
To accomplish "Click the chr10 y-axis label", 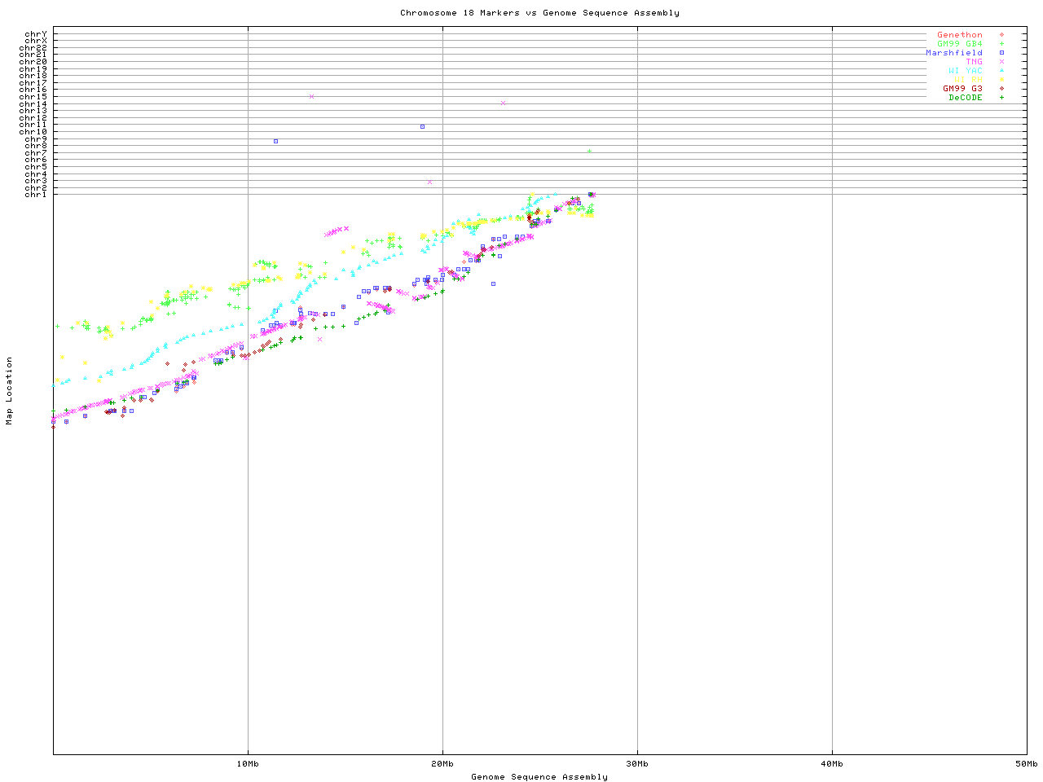I will click(x=33, y=132).
